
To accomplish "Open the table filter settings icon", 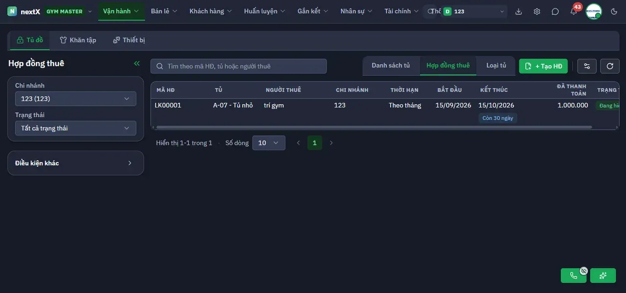I will coord(587,66).
